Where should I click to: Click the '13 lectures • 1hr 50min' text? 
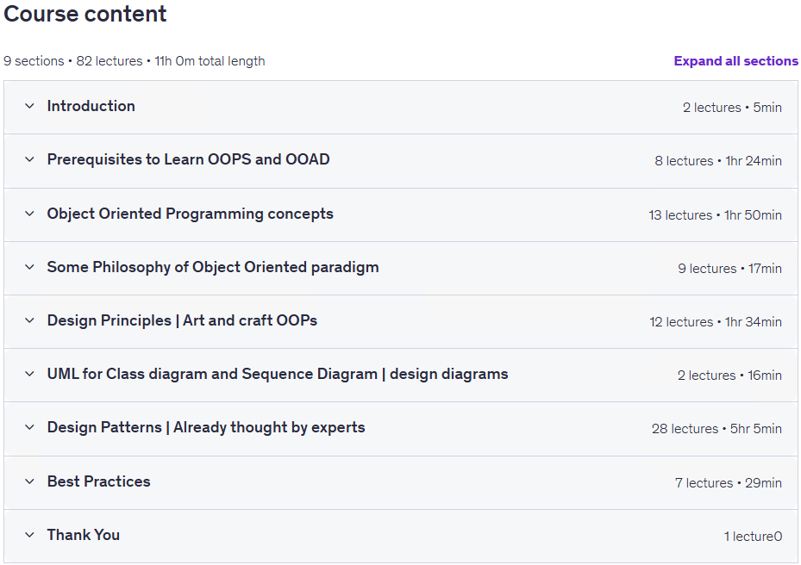[x=715, y=215]
